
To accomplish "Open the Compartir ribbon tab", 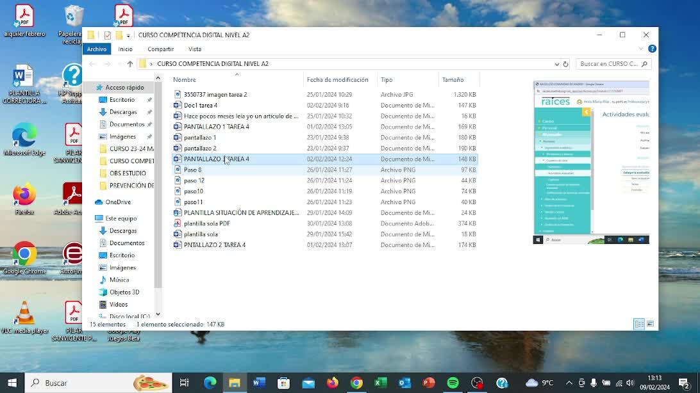I will pyautogui.click(x=160, y=49).
